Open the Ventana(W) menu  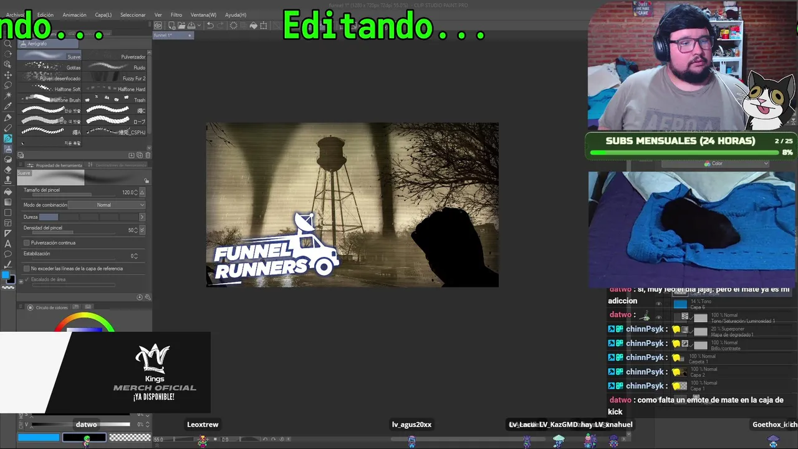click(203, 15)
